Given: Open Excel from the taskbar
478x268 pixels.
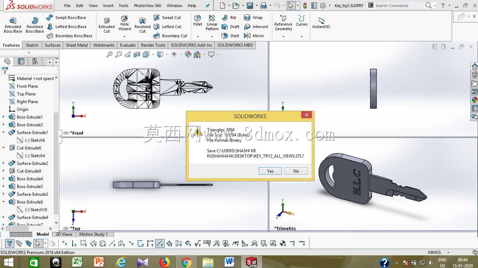Looking at the screenshot, I should (77, 262).
